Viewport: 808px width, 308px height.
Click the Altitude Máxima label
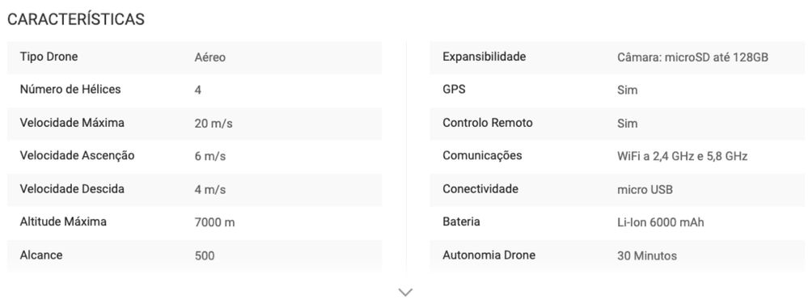[x=63, y=222]
